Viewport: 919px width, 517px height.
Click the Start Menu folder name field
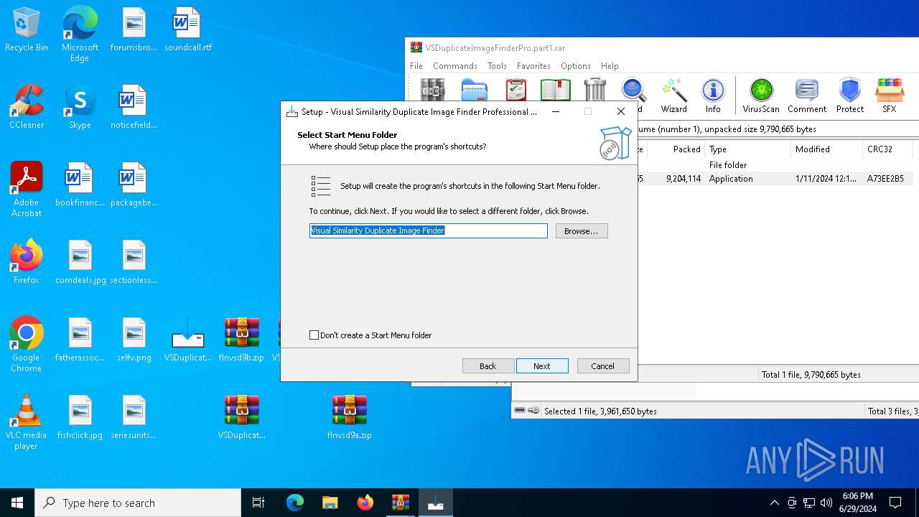(x=429, y=230)
